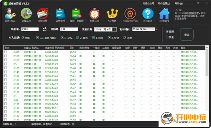This screenshot has height=128, width=211.
Task: Tick the checkbox for train G101
Action: pos(6,56)
